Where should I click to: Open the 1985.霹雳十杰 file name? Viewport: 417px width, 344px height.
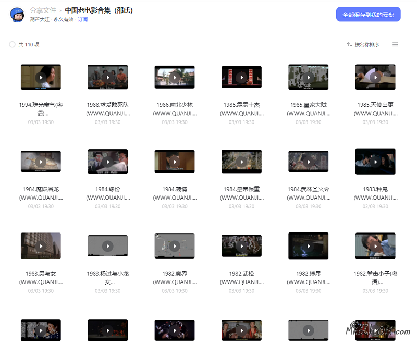click(x=241, y=109)
